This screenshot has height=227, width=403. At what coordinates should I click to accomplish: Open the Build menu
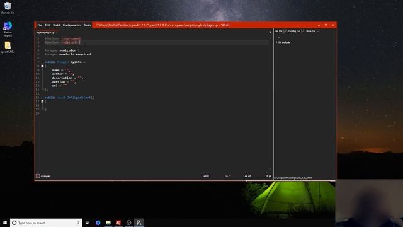(x=56, y=25)
